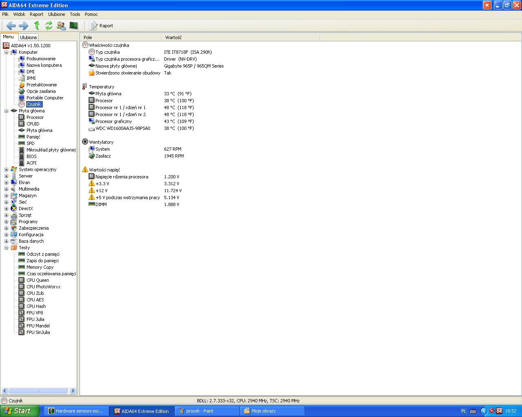Click the Sieć network icon
The width and height of the screenshot is (522, 417).
click(x=14, y=202)
